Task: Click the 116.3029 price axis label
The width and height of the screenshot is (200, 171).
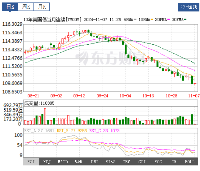Action: pos(12,24)
